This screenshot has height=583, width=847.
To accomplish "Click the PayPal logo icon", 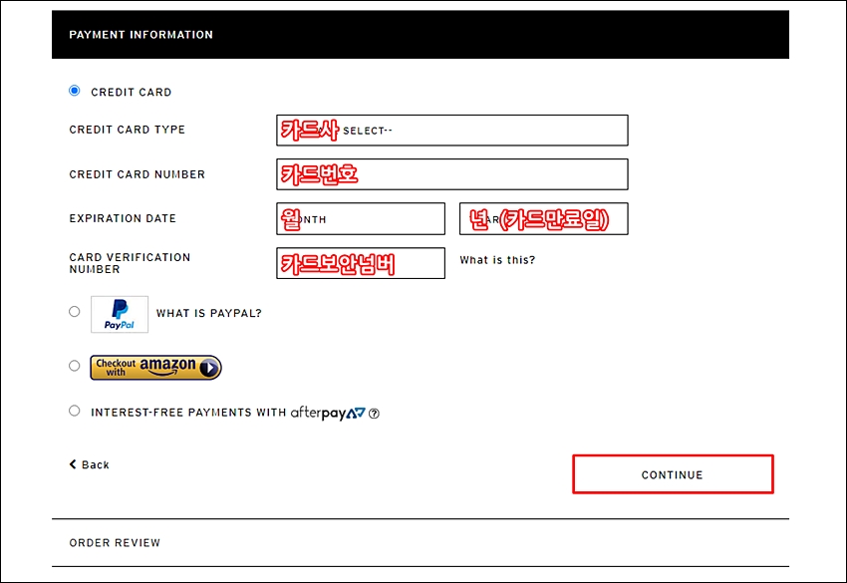I will tap(120, 315).
